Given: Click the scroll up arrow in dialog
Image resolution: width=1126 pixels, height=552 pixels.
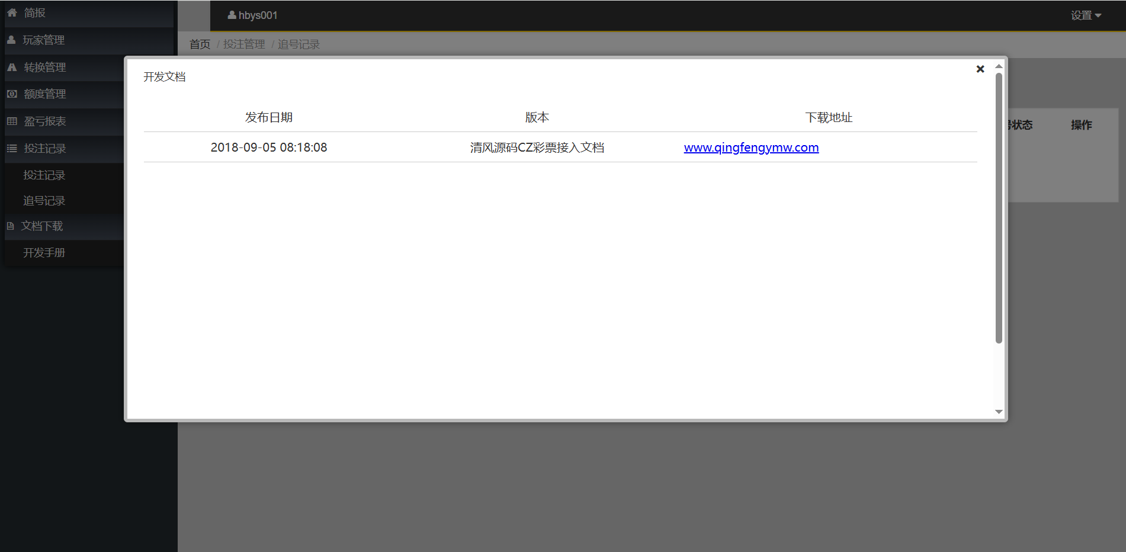Looking at the screenshot, I should [999, 66].
